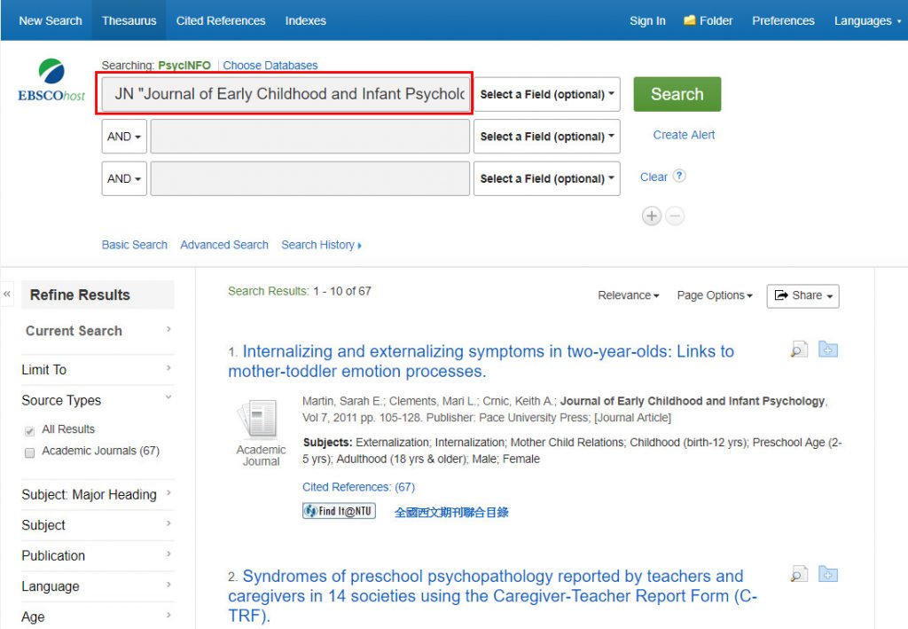Collapse the Source Types section
This screenshot has width=908, height=629.
point(98,400)
